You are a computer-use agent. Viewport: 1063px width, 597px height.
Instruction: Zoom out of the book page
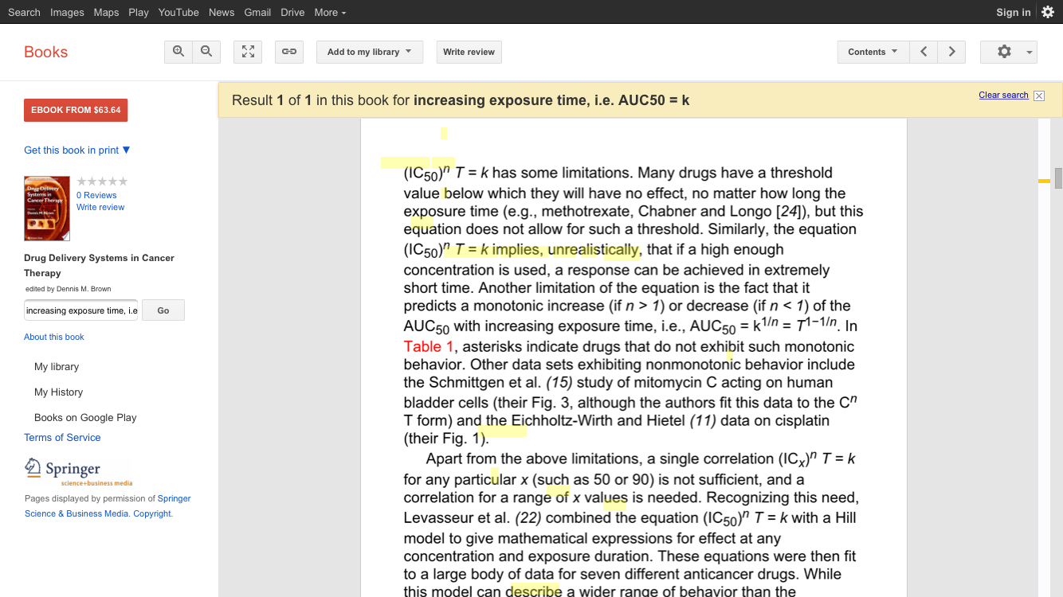[206, 52]
